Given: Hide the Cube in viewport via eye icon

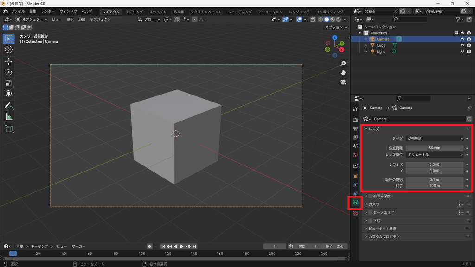Looking at the screenshot, I should [462, 45].
